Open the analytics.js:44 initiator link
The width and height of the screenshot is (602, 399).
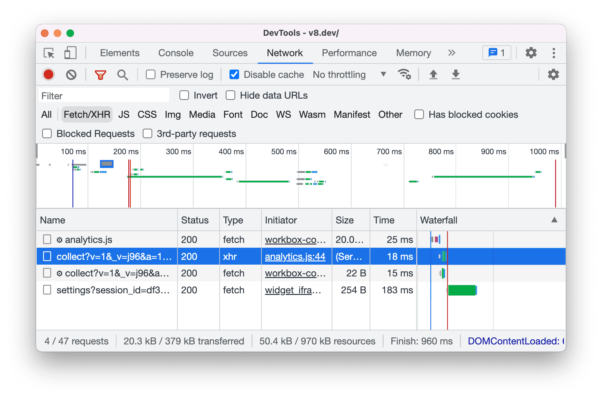296,256
